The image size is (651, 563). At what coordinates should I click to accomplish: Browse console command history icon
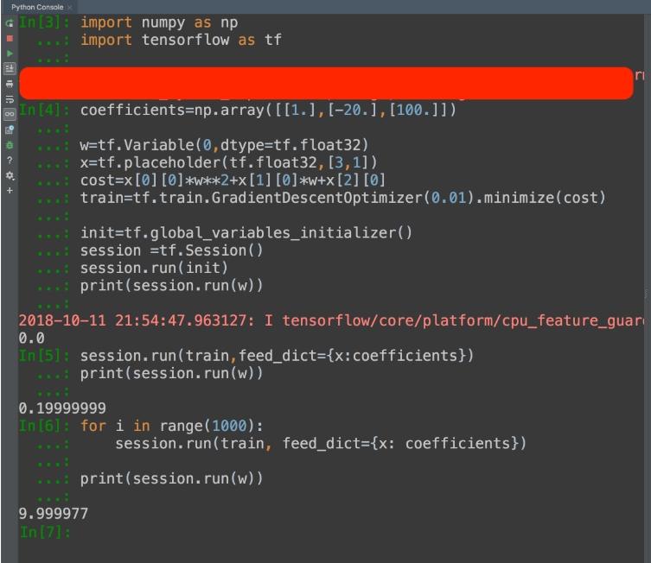[x=10, y=130]
